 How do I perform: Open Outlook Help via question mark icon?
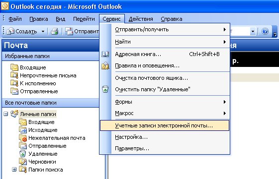265,31
